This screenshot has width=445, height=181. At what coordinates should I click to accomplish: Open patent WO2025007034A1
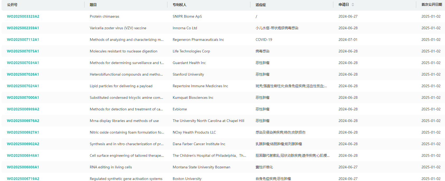23,63
